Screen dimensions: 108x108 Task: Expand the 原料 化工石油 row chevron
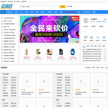[x=17, y=21]
